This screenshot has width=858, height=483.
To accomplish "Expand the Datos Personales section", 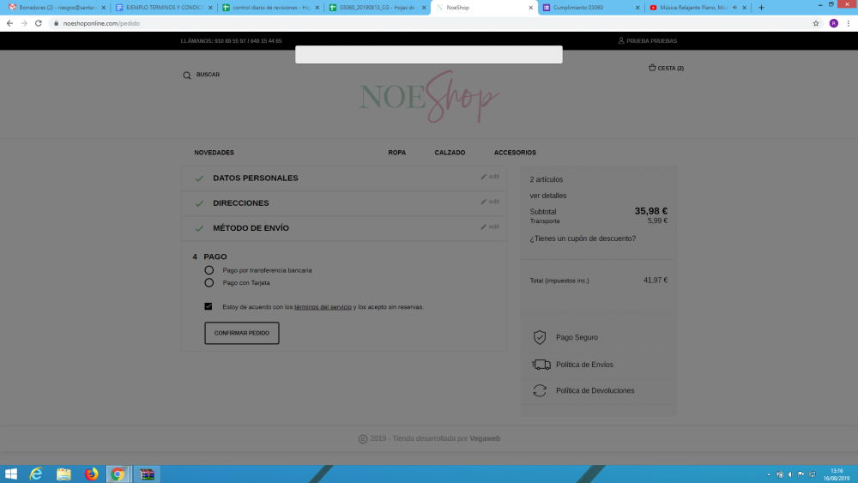I will click(256, 178).
